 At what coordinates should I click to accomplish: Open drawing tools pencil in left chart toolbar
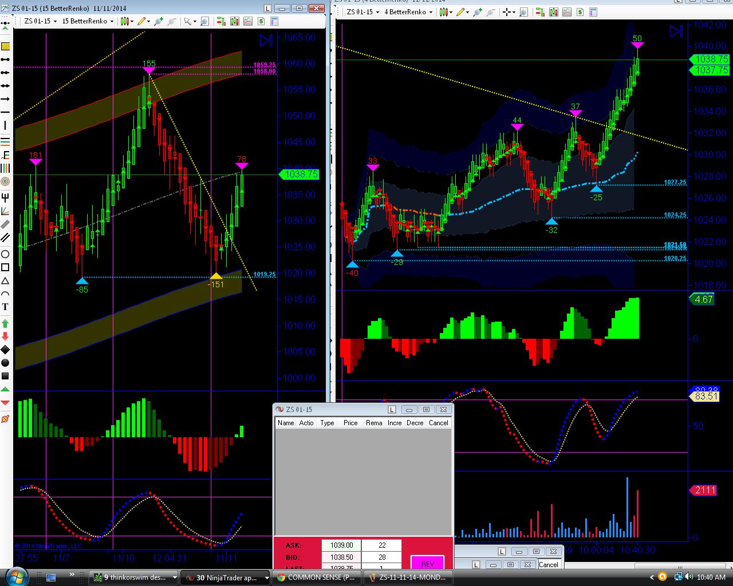tap(141, 21)
